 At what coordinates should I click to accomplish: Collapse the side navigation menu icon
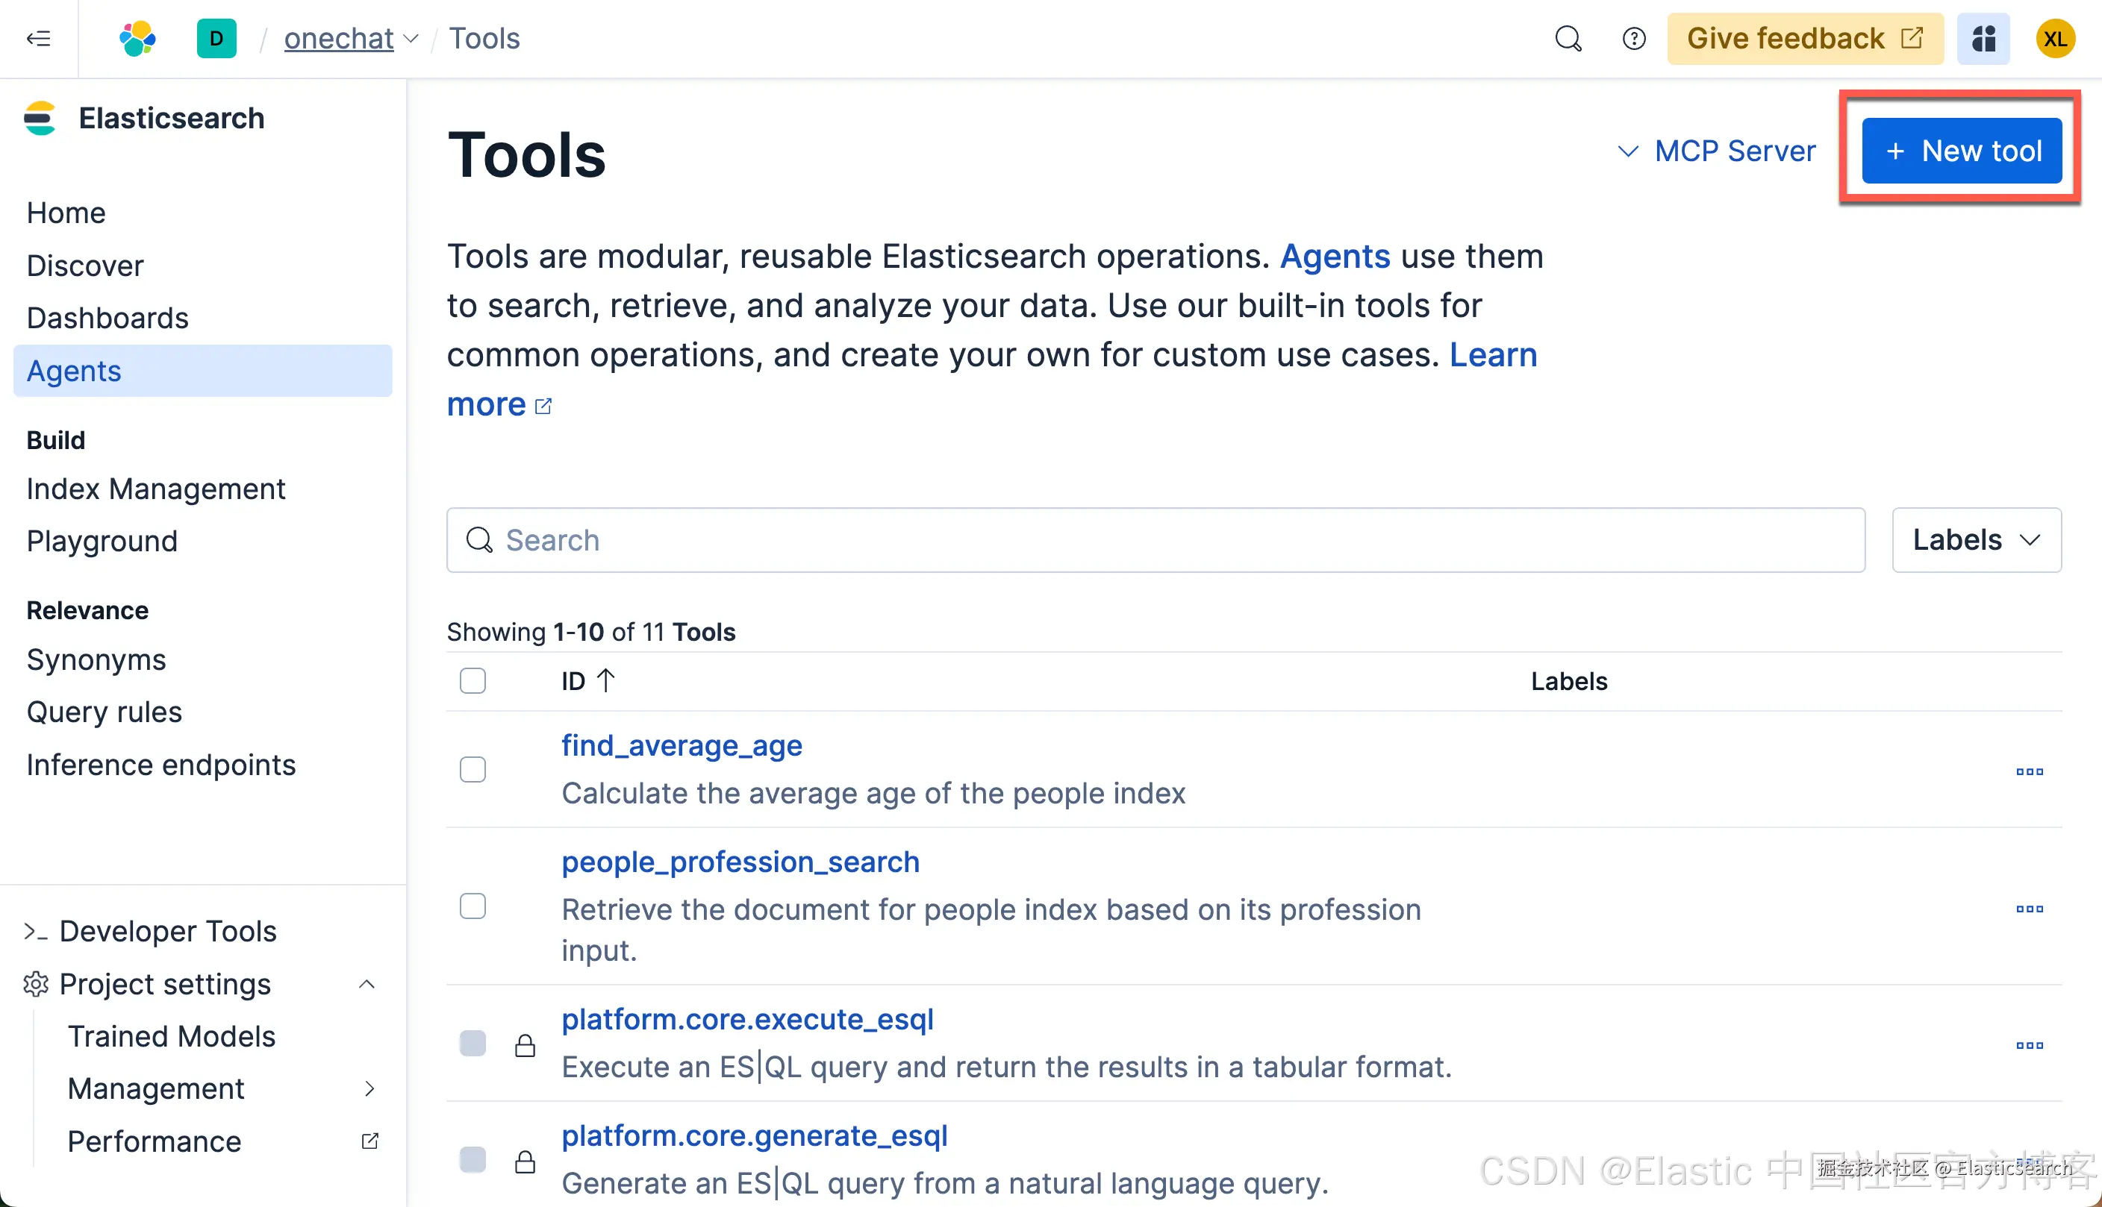tap(38, 38)
